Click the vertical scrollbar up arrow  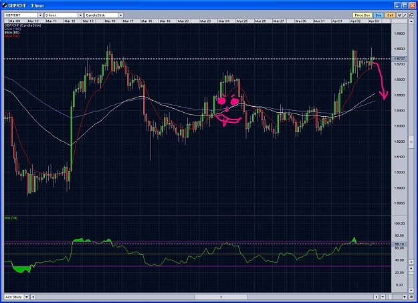pos(411,21)
